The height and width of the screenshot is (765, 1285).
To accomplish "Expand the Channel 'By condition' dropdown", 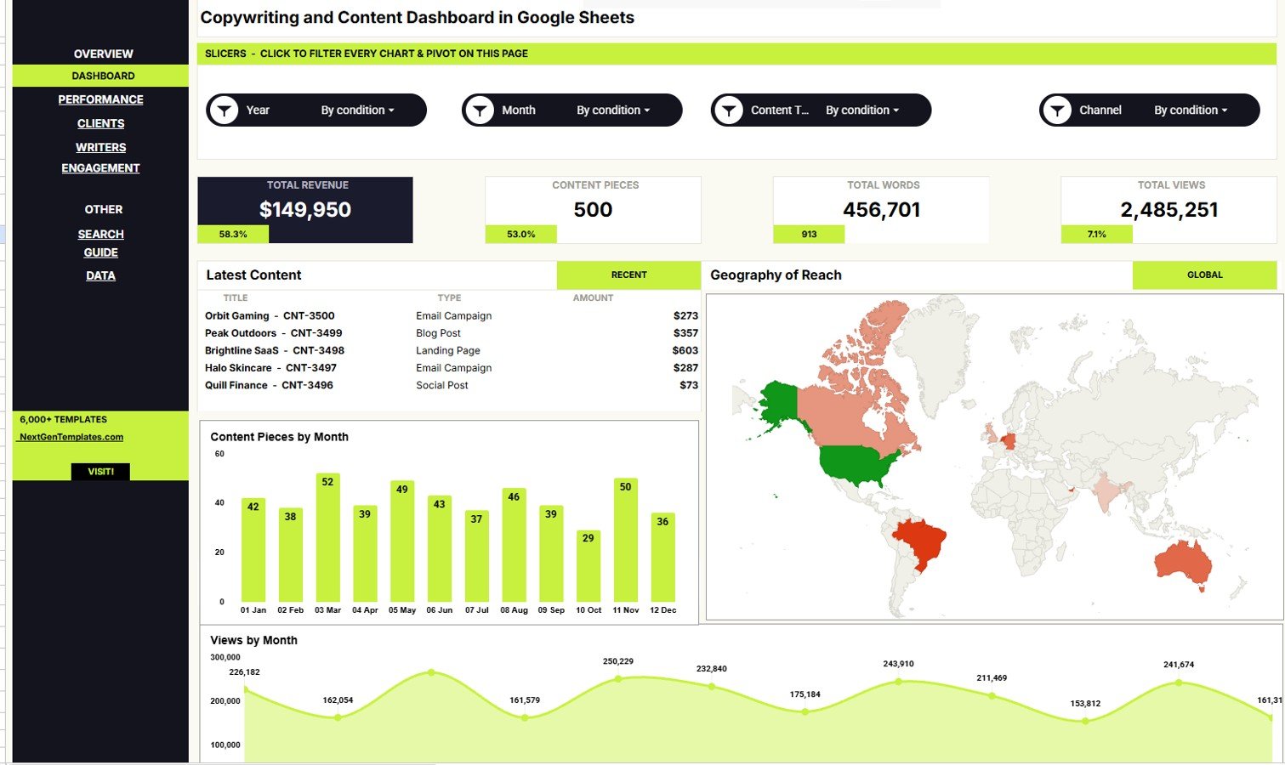I will coord(1191,110).
